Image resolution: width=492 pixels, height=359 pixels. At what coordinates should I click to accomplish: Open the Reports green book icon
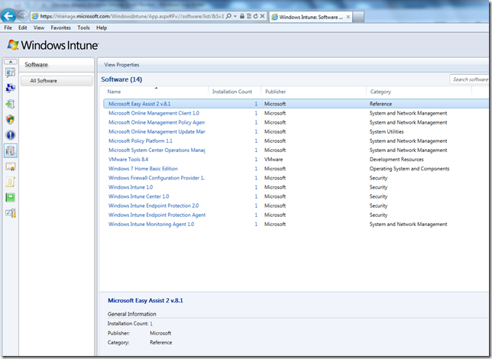coord(11,197)
